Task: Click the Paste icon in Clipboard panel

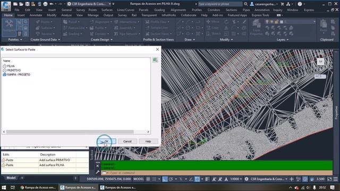Action: tap(324, 26)
